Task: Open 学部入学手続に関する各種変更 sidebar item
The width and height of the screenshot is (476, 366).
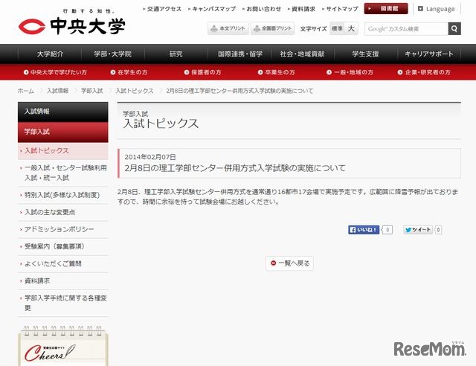Action: point(62,303)
